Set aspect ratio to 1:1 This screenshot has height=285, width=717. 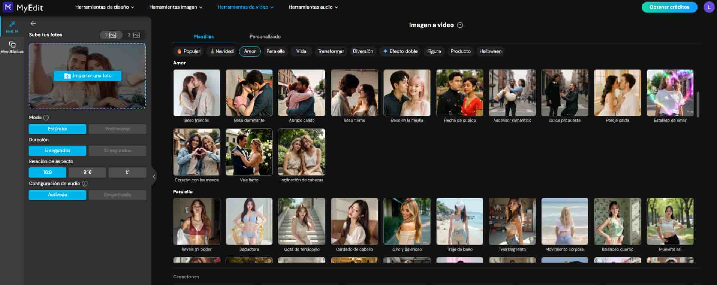click(x=127, y=172)
